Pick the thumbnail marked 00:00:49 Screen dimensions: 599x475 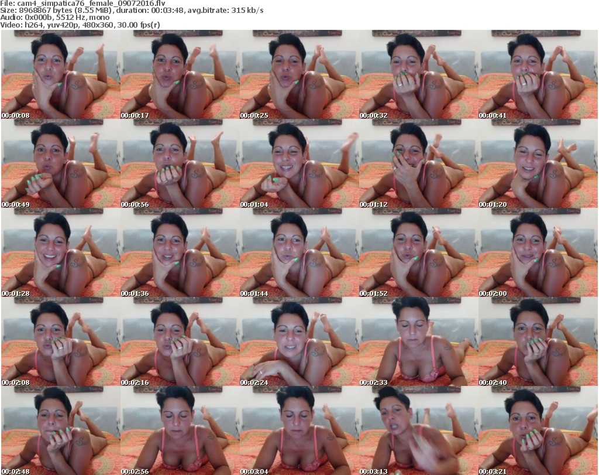[x=61, y=163]
